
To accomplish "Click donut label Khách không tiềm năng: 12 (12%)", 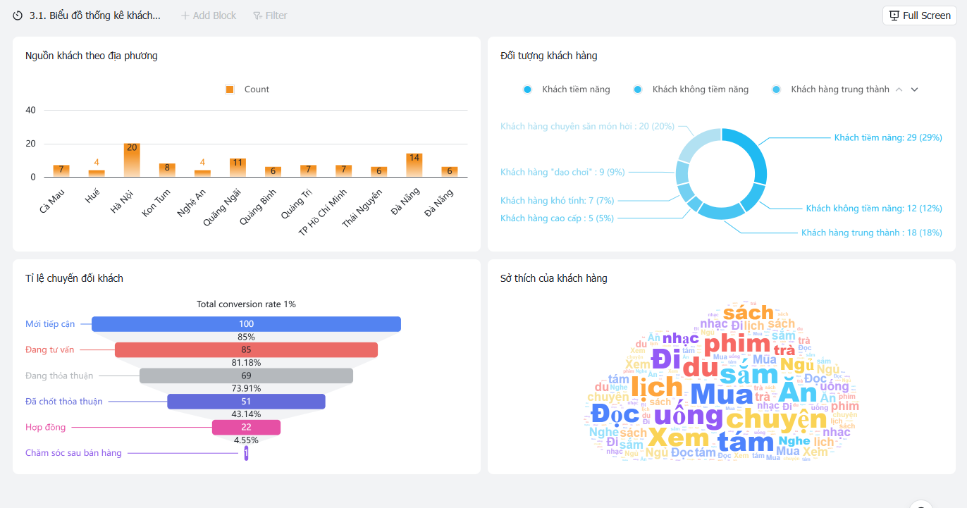I will pyautogui.click(x=874, y=209).
